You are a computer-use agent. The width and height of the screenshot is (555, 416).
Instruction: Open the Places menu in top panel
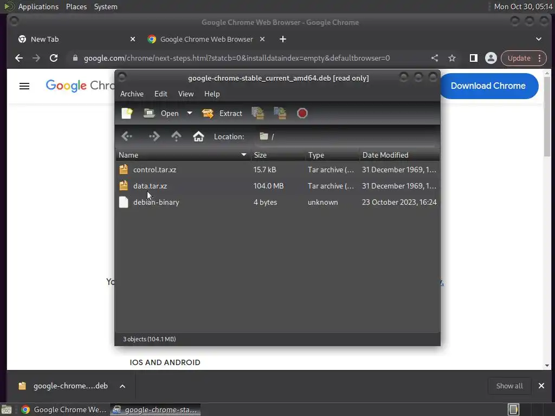tap(76, 6)
